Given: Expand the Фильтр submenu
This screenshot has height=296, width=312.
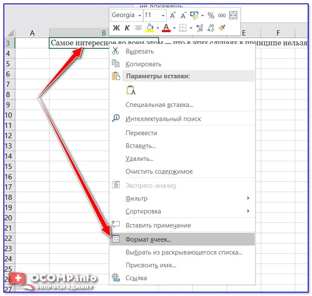Looking at the screenshot, I should [x=182, y=198].
